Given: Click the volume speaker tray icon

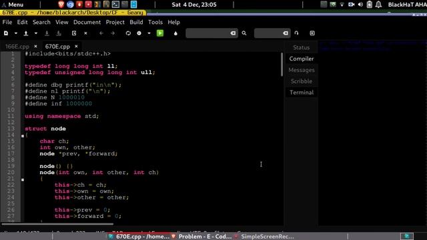Looking at the screenshot, I should coord(360,5).
